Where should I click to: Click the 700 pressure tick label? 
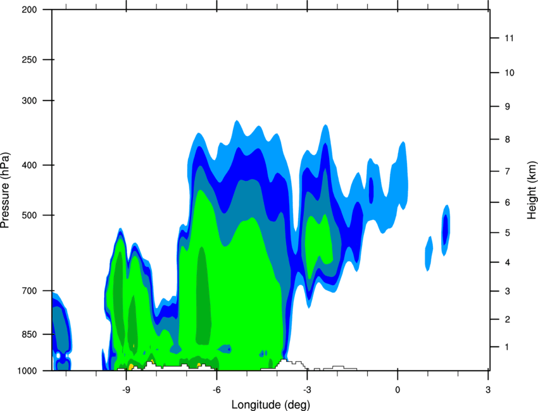(x=29, y=291)
